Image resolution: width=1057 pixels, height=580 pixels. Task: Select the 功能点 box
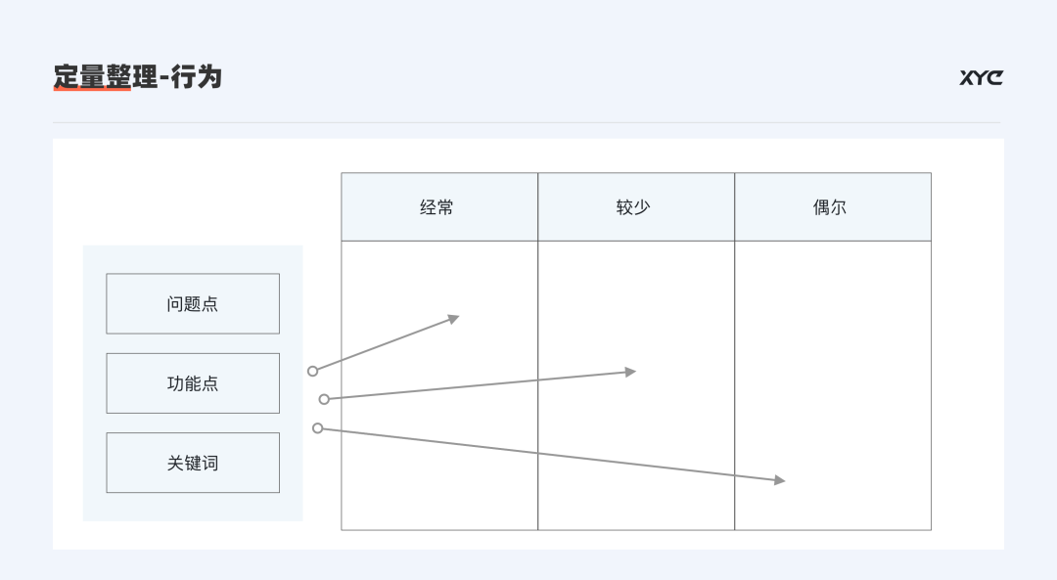pyautogui.click(x=193, y=383)
